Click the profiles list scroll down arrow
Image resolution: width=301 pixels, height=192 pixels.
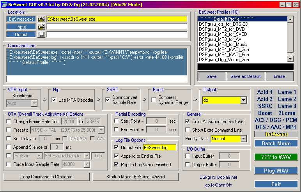point(290,59)
